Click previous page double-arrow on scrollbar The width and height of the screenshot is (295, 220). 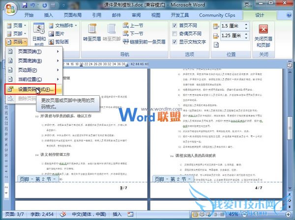(x=290, y=195)
